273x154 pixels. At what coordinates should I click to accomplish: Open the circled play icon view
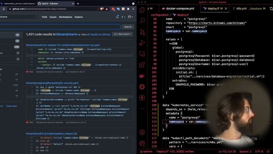pos(142,98)
